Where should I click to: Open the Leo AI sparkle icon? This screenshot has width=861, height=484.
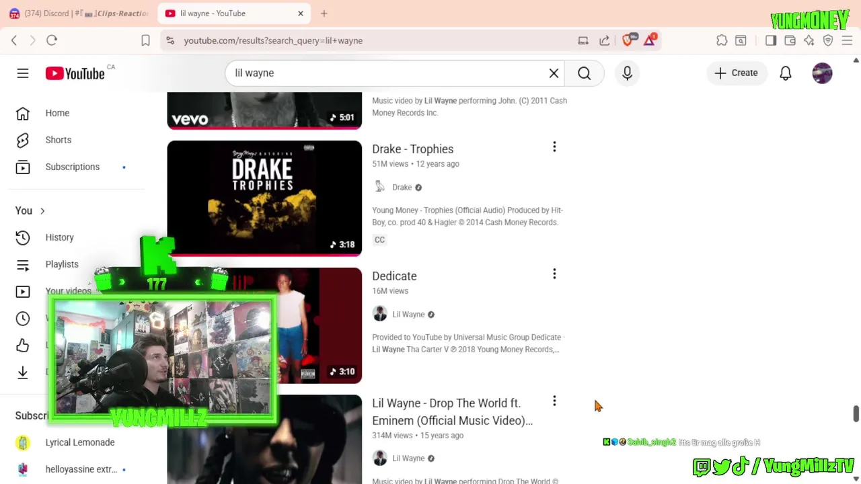[x=809, y=41]
